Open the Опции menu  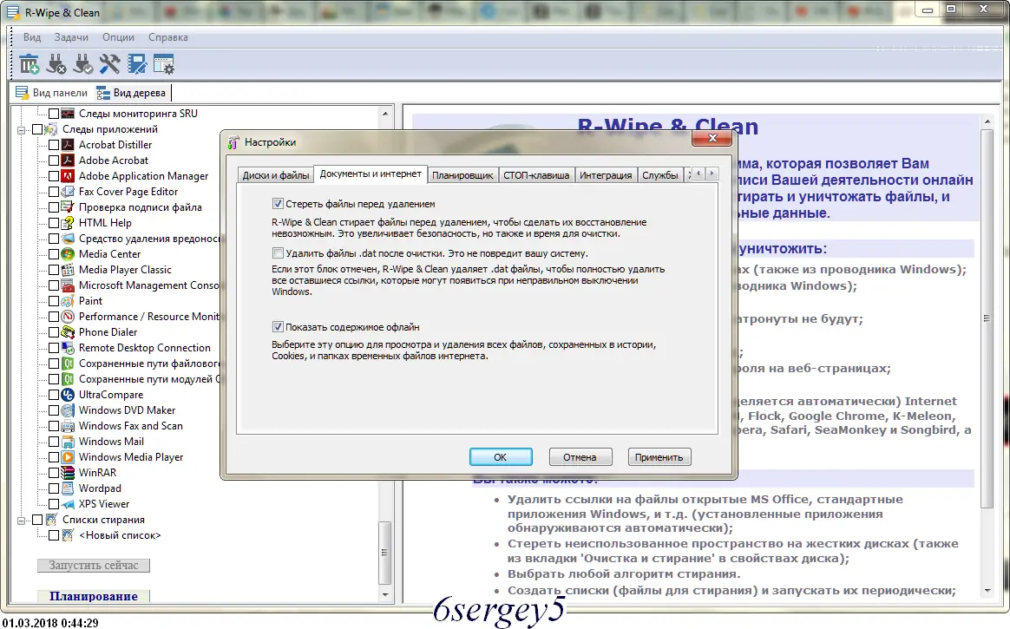[x=119, y=37]
